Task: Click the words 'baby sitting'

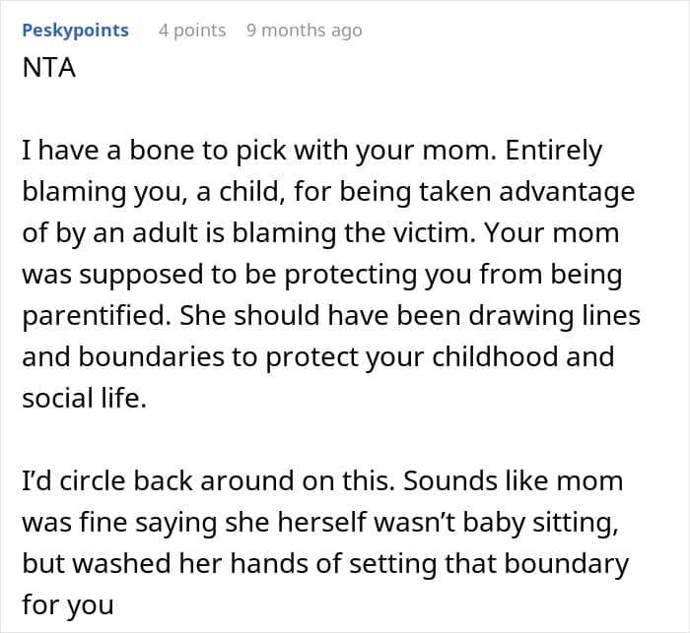Action: (540, 523)
